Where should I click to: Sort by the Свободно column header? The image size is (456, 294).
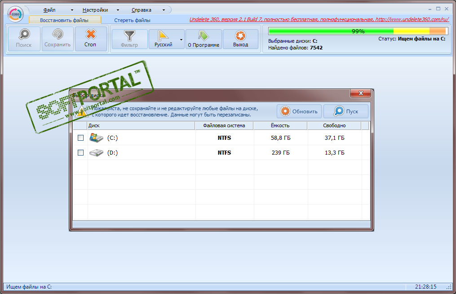coord(334,125)
